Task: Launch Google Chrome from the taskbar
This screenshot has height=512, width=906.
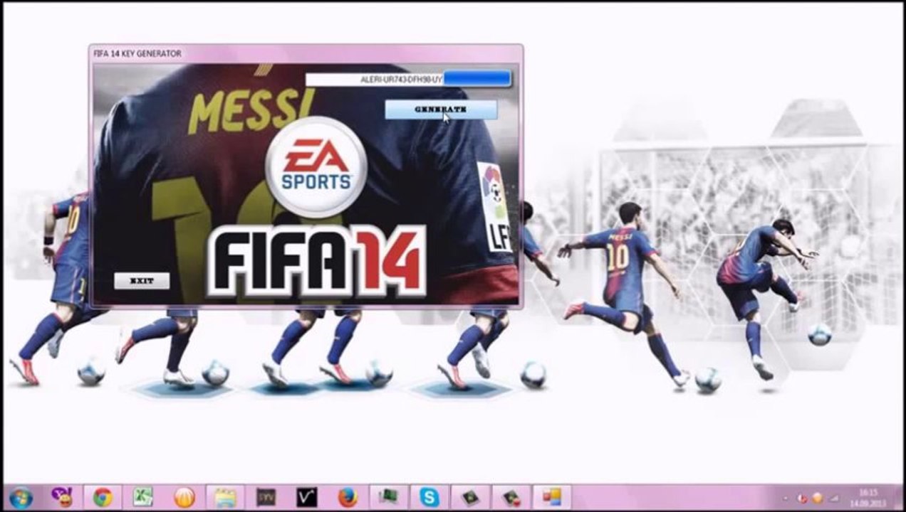Action: (x=103, y=497)
